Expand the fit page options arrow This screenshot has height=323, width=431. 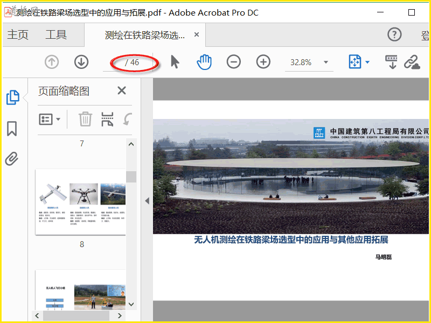coord(367,62)
